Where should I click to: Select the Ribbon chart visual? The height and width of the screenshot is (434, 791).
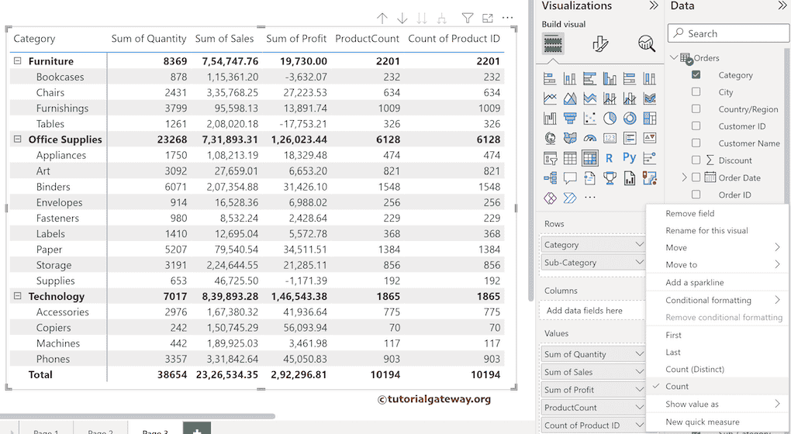tap(649, 98)
